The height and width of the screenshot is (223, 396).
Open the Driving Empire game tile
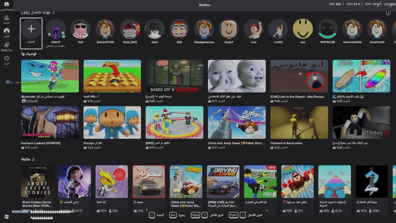[223, 181]
